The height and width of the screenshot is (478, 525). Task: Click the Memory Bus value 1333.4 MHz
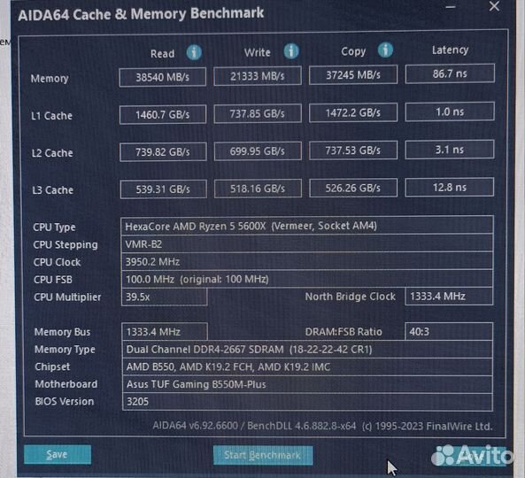pyautogui.click(x=165, y=332)
